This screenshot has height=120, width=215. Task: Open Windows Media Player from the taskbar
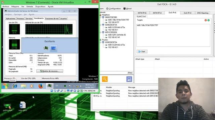tap(32, 86)
